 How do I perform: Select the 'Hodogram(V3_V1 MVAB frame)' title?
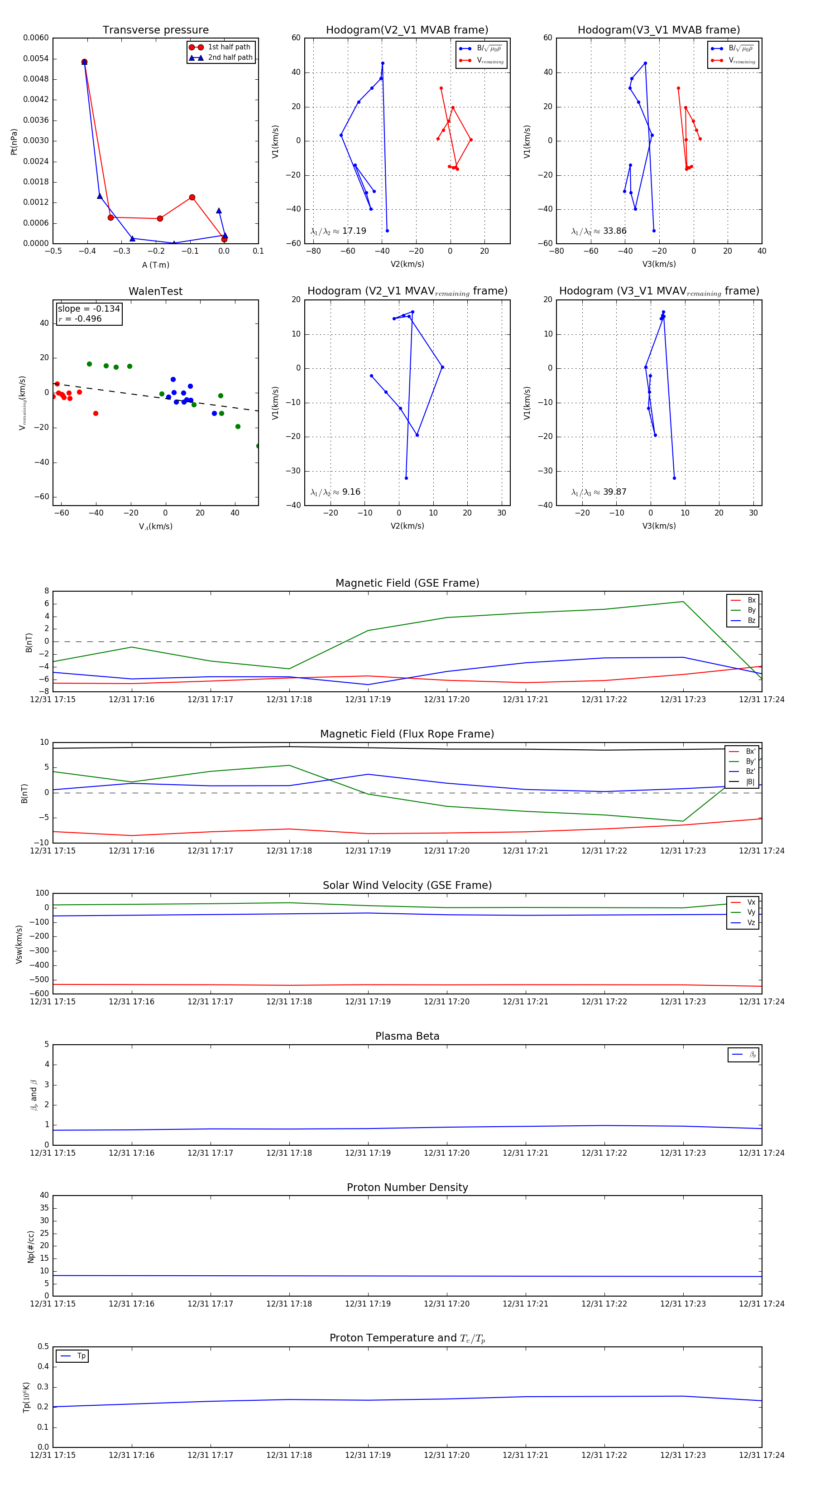[x=659, y=30]
